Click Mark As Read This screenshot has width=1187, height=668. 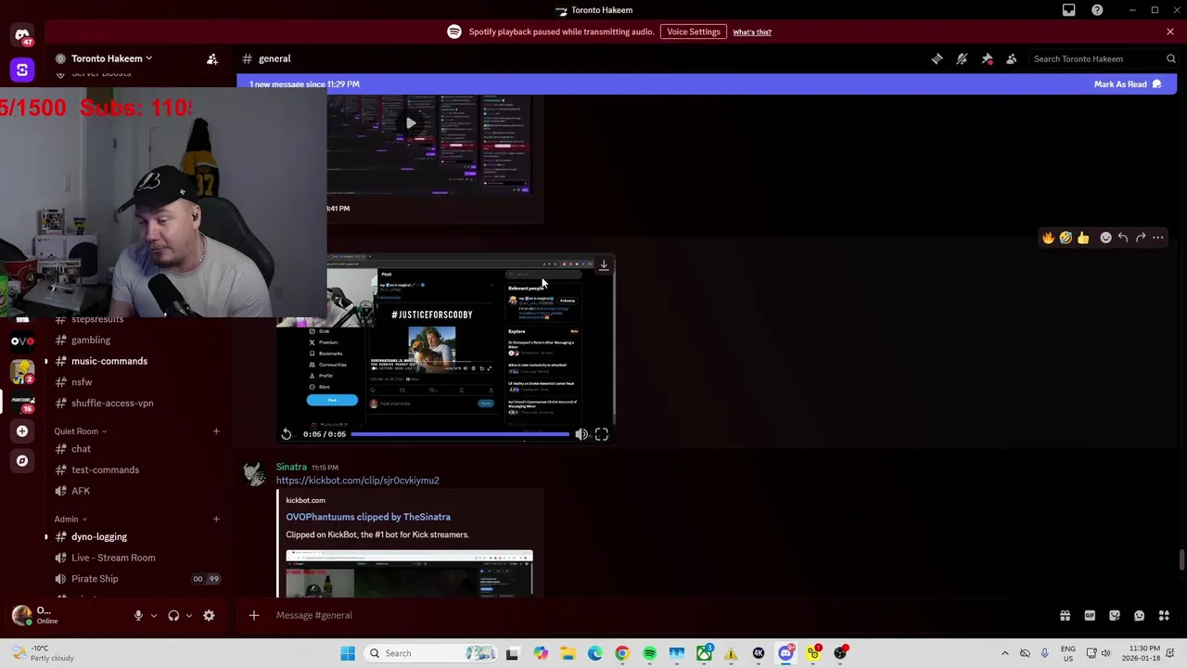coord(1127,84)
